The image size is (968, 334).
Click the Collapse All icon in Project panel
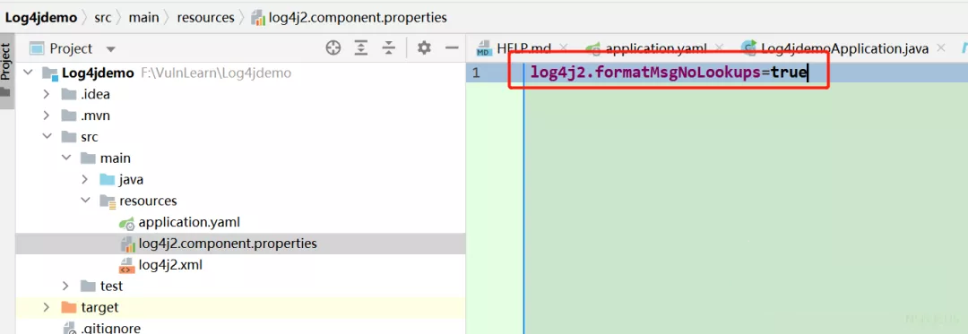click(388, 48)
